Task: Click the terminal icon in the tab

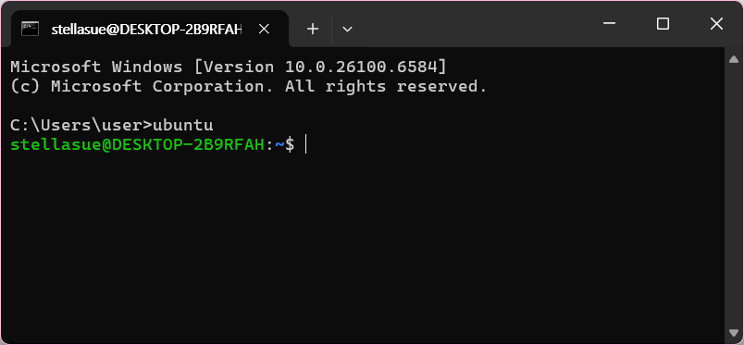Action: coord(30,29)
